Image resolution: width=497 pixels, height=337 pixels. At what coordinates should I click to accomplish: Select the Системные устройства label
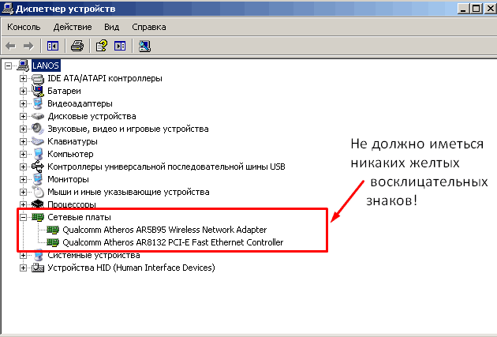coord(94,256)
